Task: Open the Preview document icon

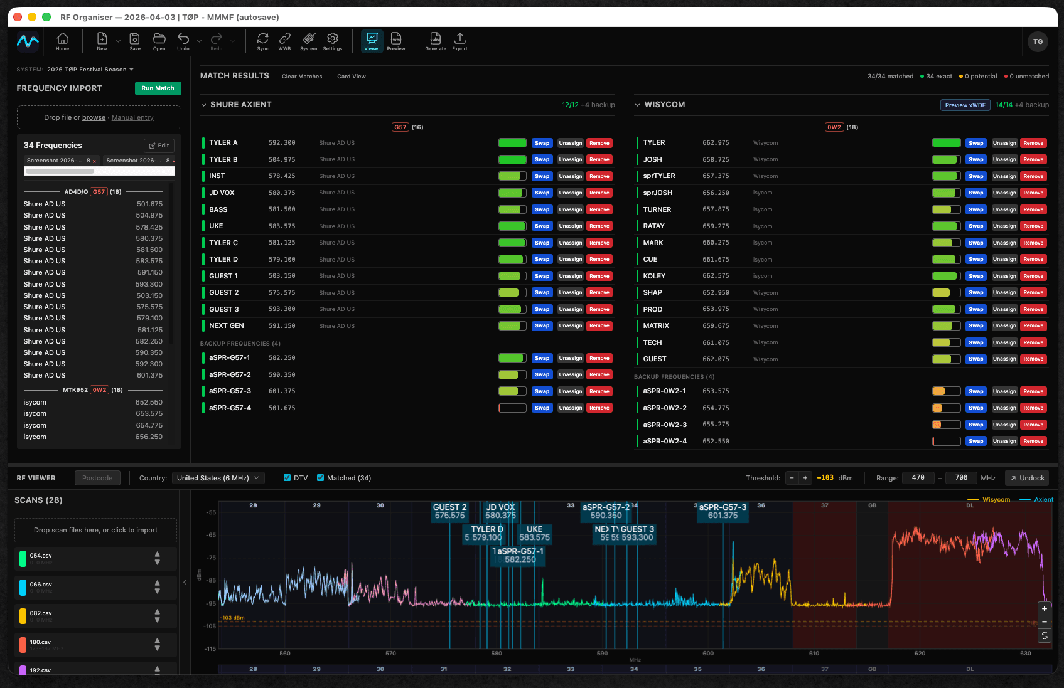Action: pyautogui.click(x=396, y=41)
